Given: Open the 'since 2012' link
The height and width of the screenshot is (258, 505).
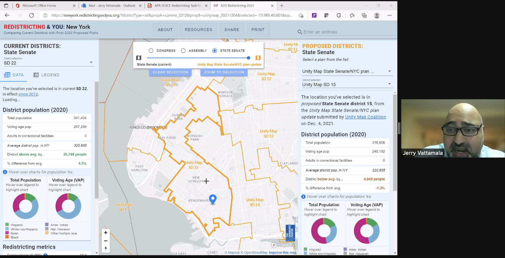Looking at the screenshot, I should pos(28,94).
